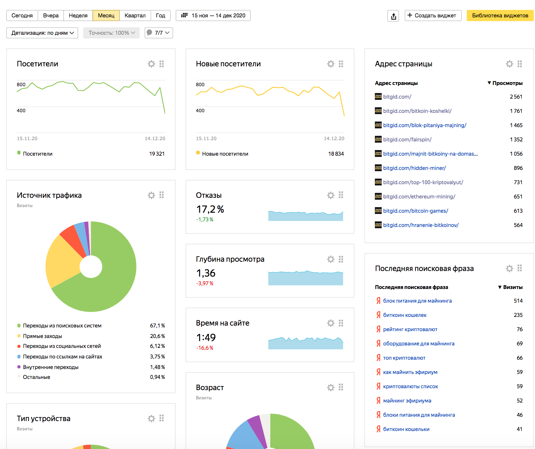
Task: Select the Сегодня period tab
Action: click(x=22, y=16)
